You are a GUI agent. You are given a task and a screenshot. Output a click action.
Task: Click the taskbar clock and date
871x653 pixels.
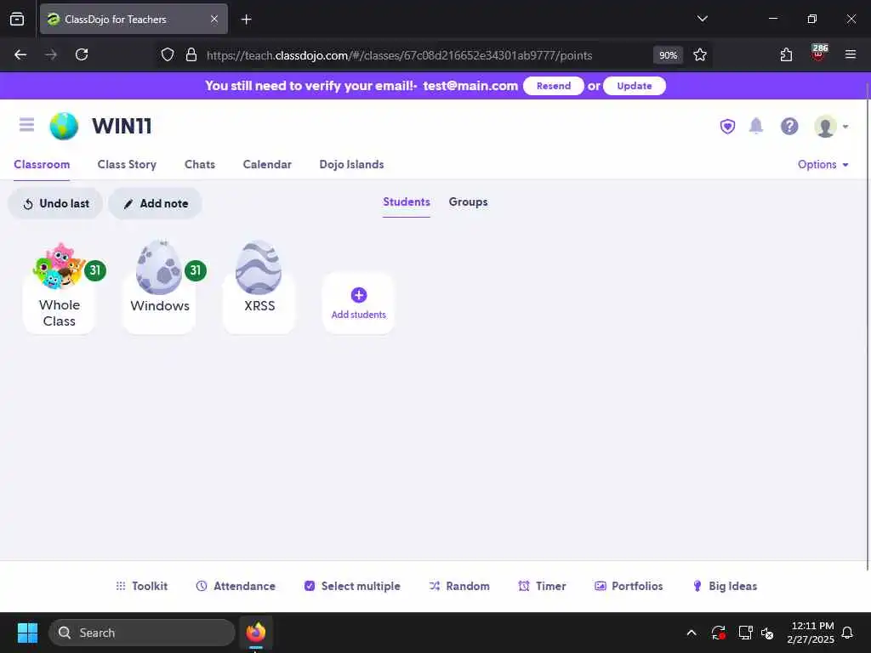[811, 633]
